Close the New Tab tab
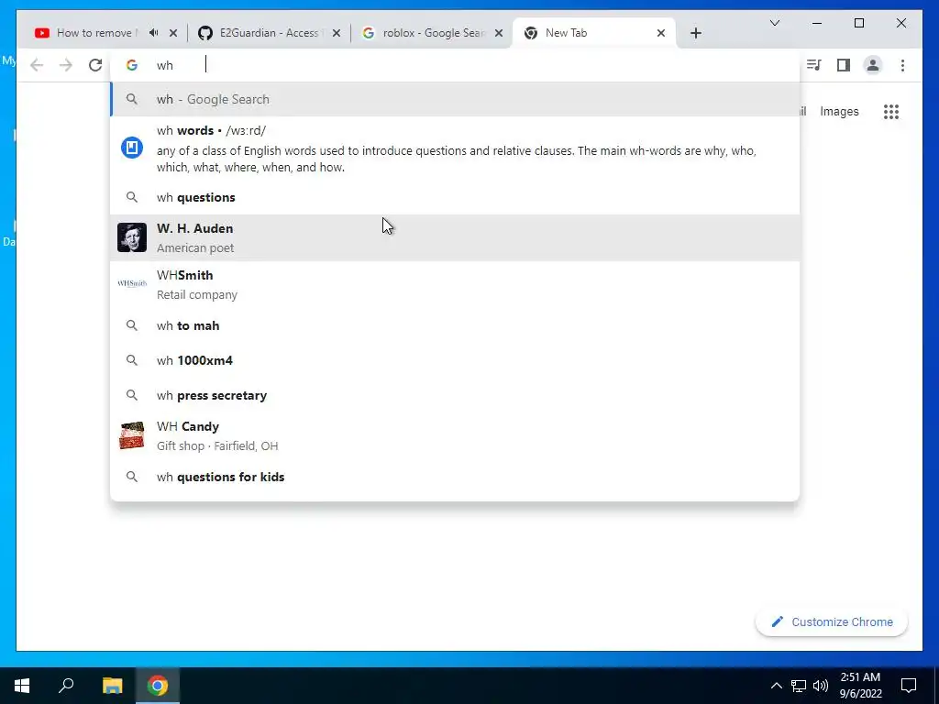The height and width of the screenshot is (704, 939). point(661,33)
